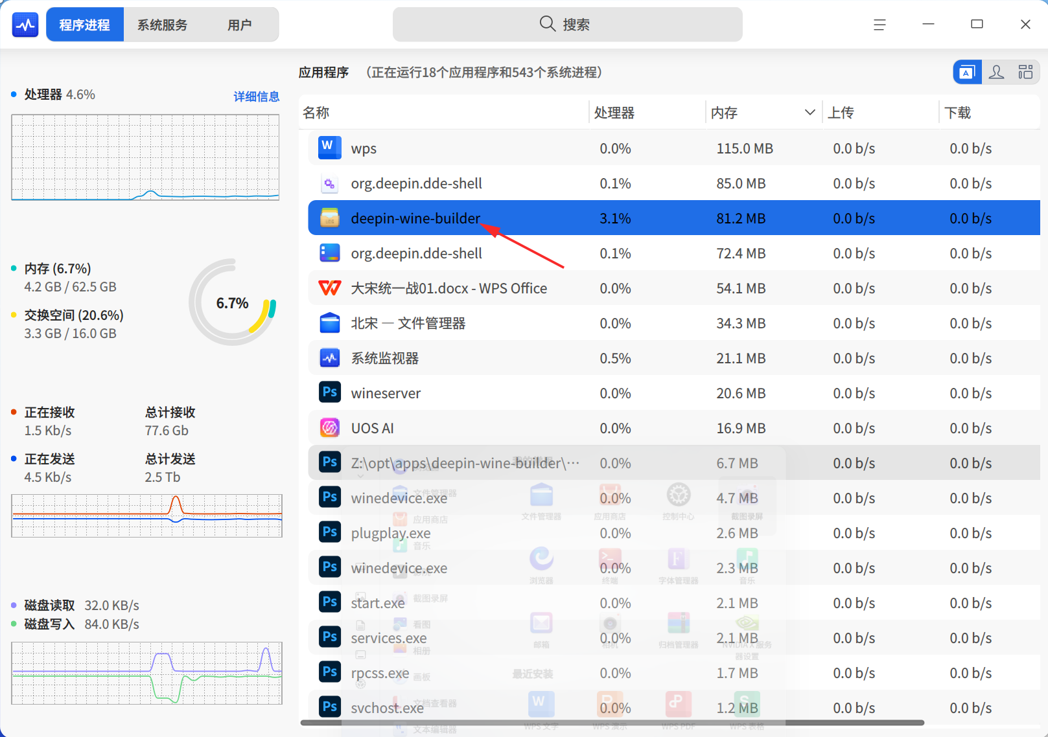
Task: Click the deepin-wine-builder package icon
Action: [x=330, y=218]
